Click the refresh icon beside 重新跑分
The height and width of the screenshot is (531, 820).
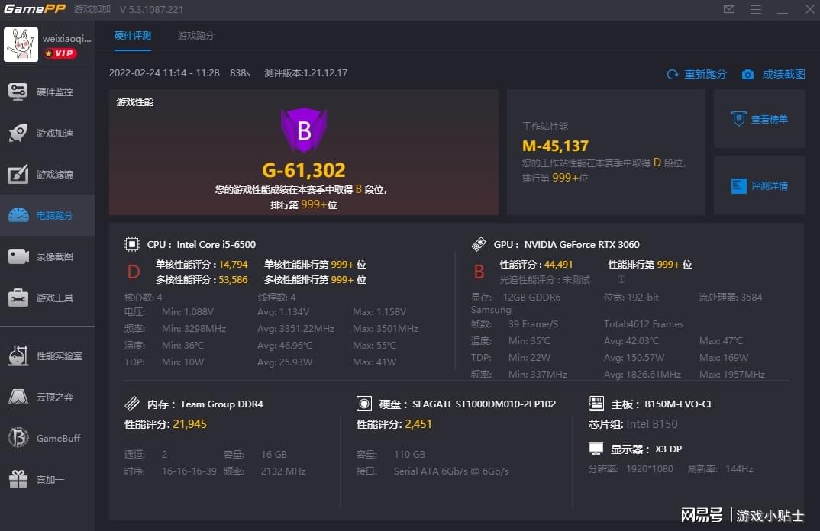point(673,74)
